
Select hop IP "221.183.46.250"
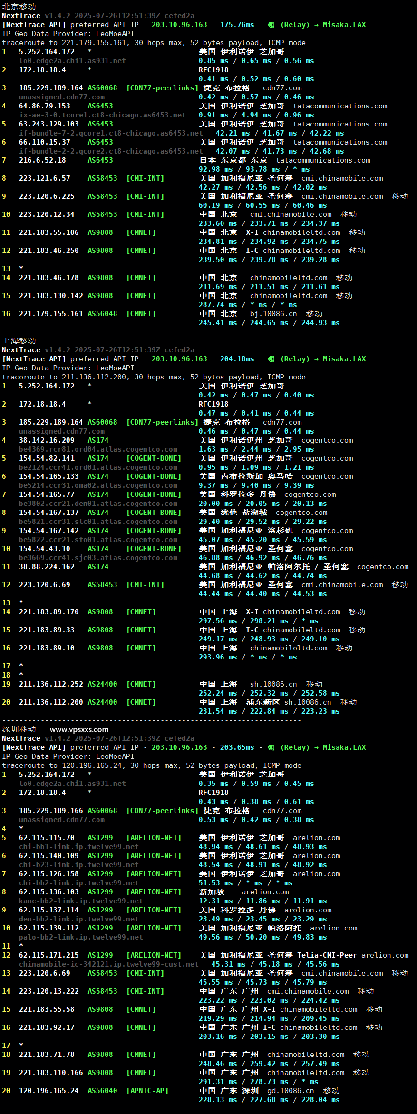(x=49, y=251)
